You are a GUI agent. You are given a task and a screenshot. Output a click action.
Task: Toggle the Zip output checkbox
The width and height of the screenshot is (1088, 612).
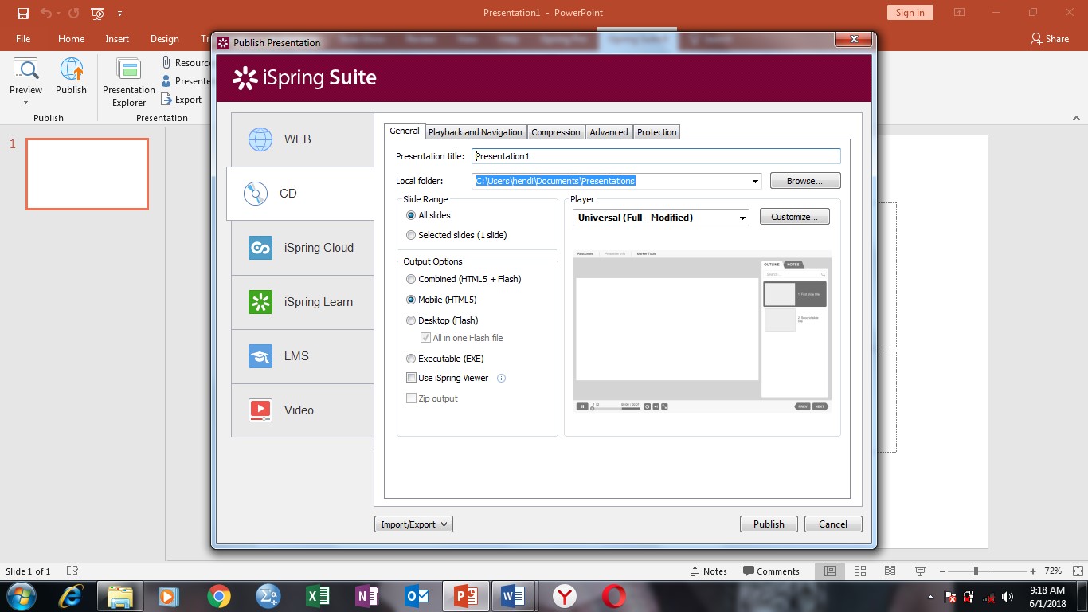pyautogui.click(x=411, y=398)
